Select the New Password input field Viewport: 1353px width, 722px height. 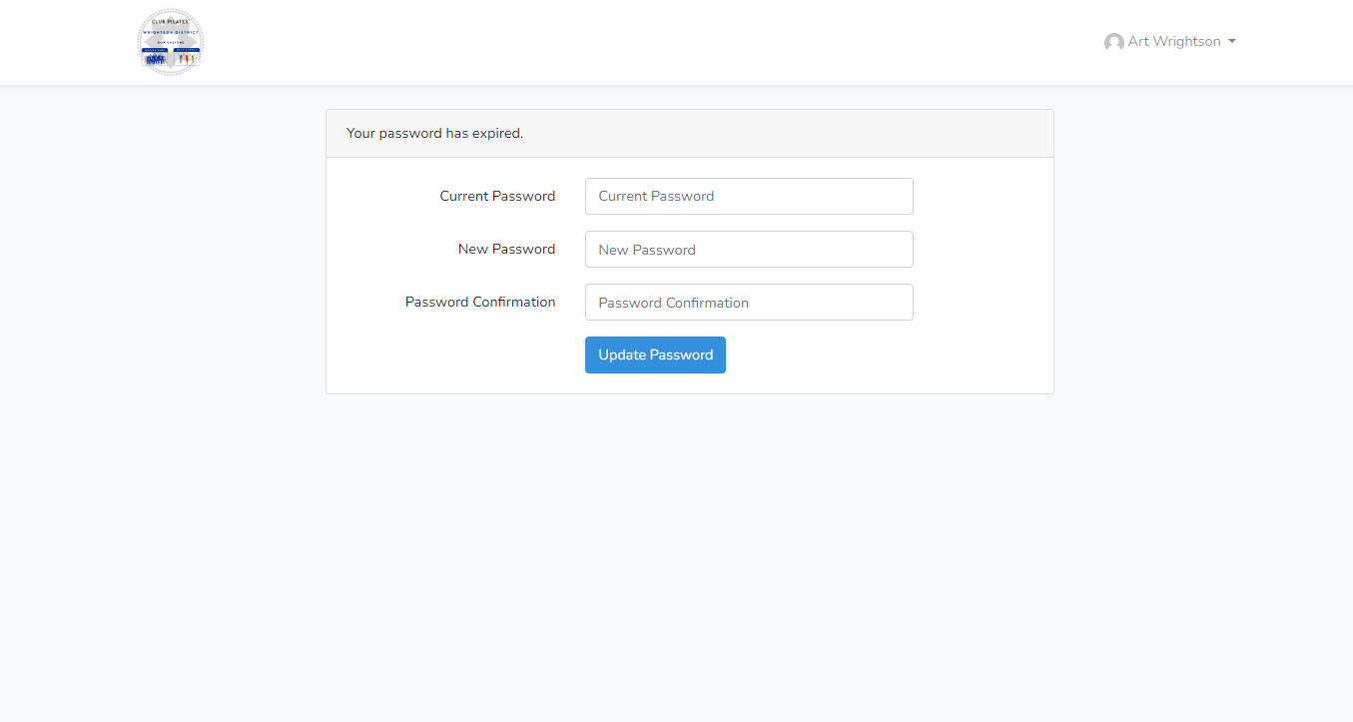coord(749,250)
